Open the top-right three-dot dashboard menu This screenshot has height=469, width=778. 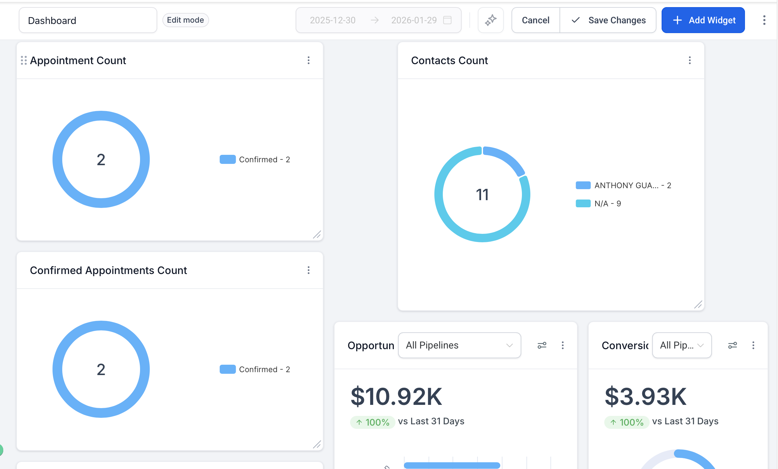point(764,20)
